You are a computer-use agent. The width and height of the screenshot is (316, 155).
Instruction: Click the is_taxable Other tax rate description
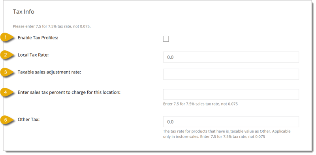[x=227, y=134]
